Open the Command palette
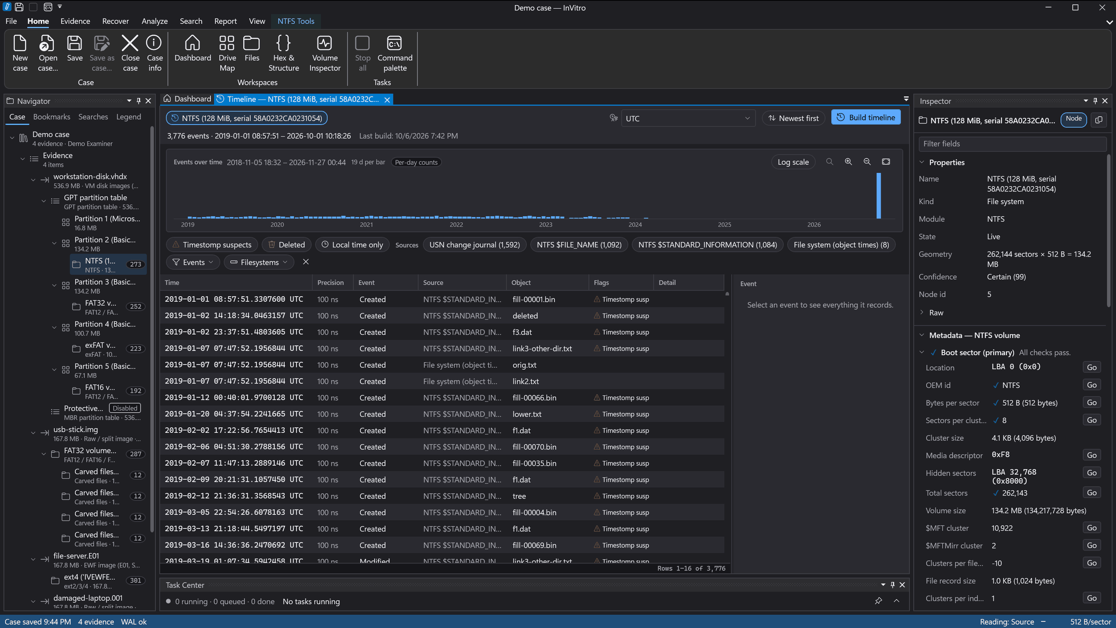This screenshot has height=628, width=1116. point(395,53)
